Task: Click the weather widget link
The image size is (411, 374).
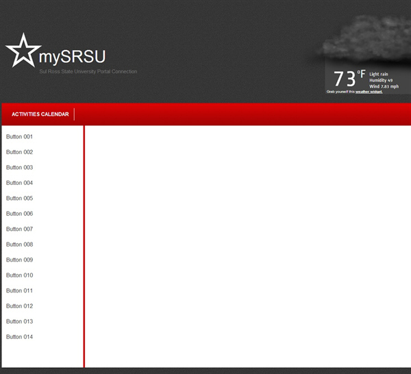Action: pos(369,92)
